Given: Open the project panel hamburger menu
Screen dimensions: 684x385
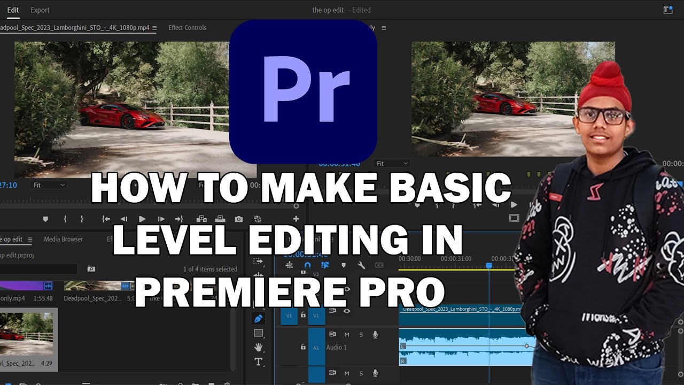Looking at the screenshot, I should coord(29,240).
